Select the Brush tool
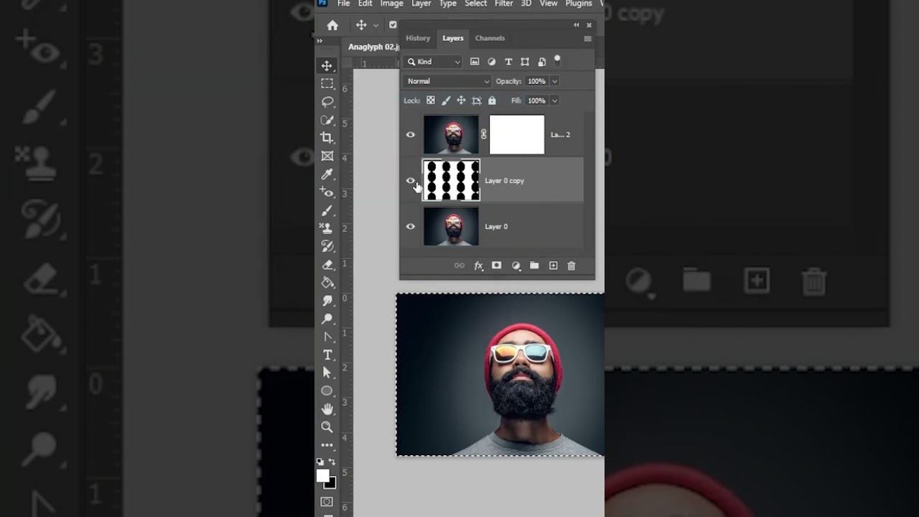 pos(327,210)
